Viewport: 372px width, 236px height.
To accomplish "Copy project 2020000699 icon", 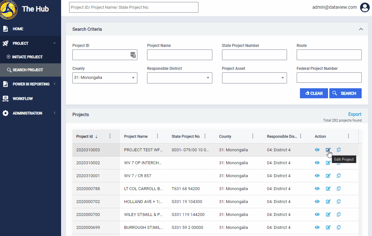I will tap(339, 228).
